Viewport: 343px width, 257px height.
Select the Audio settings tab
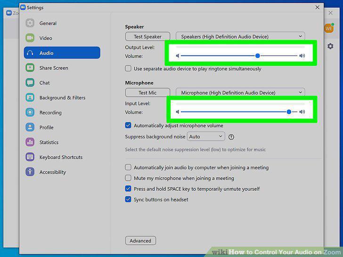pyautogui.click(x=62, y=53)
